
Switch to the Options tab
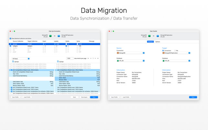(x=158, y=42)
